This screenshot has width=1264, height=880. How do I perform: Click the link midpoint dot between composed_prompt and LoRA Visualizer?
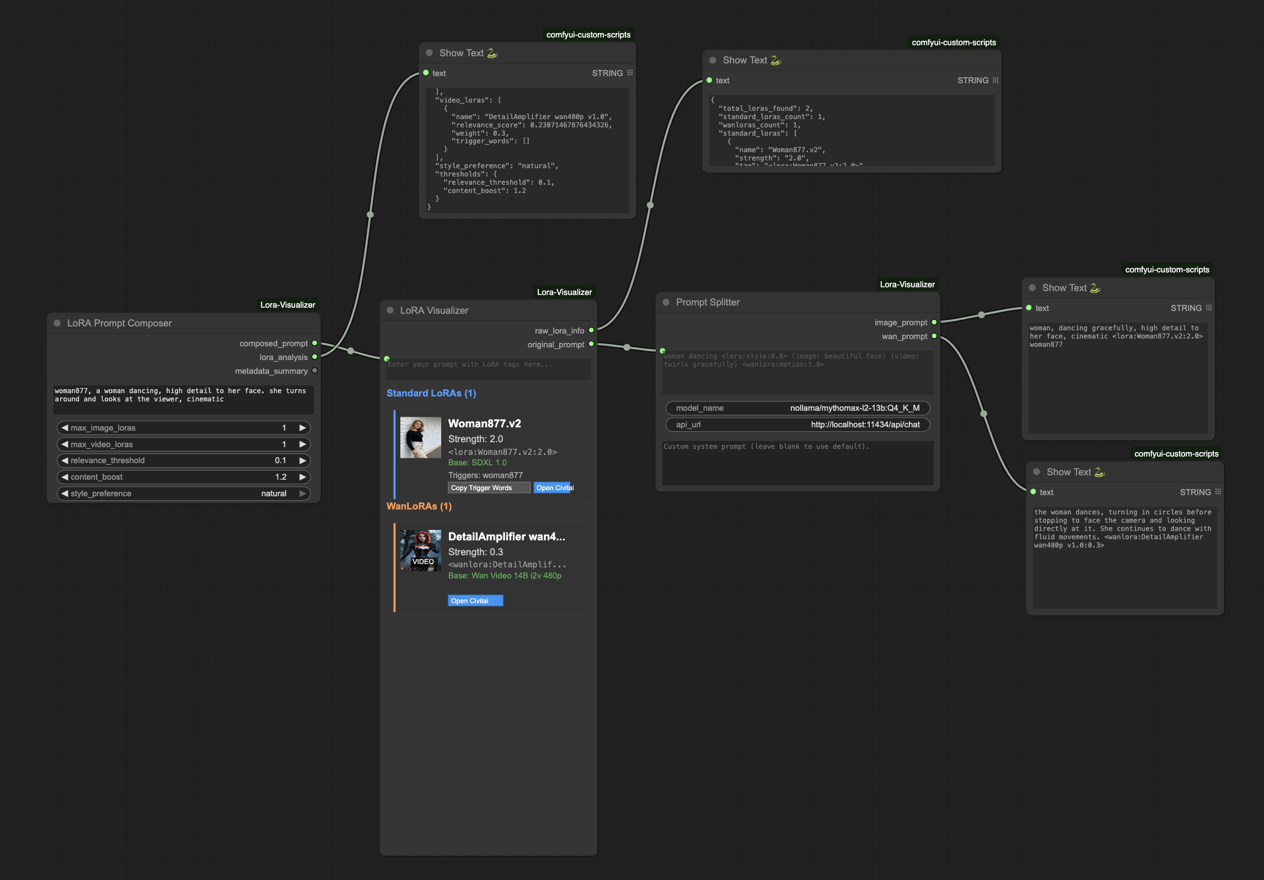click(x=351, y=351)
